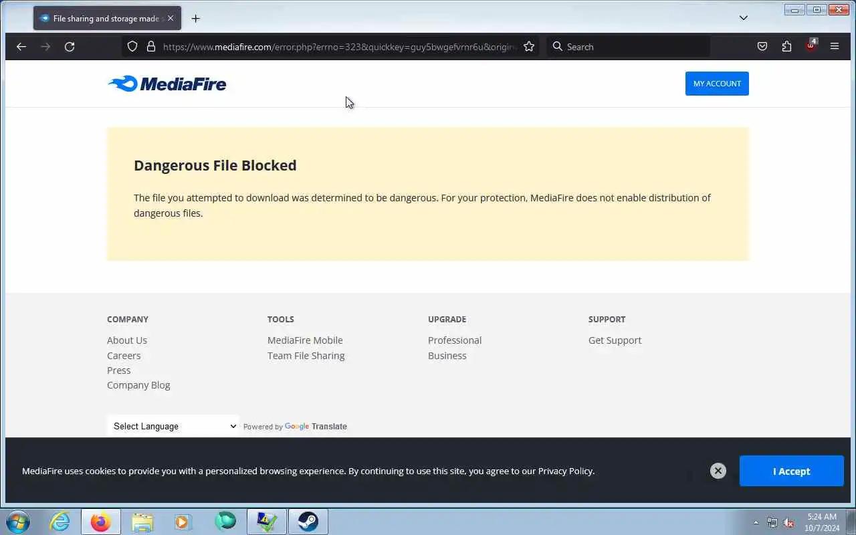
Task: Open the MediaFire logo home link
Action: coord(167,84)
